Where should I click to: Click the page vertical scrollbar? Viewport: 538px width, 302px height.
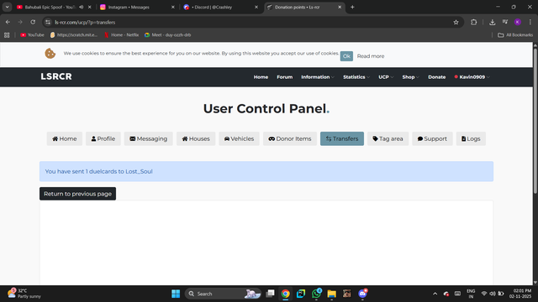click(535, 122)
